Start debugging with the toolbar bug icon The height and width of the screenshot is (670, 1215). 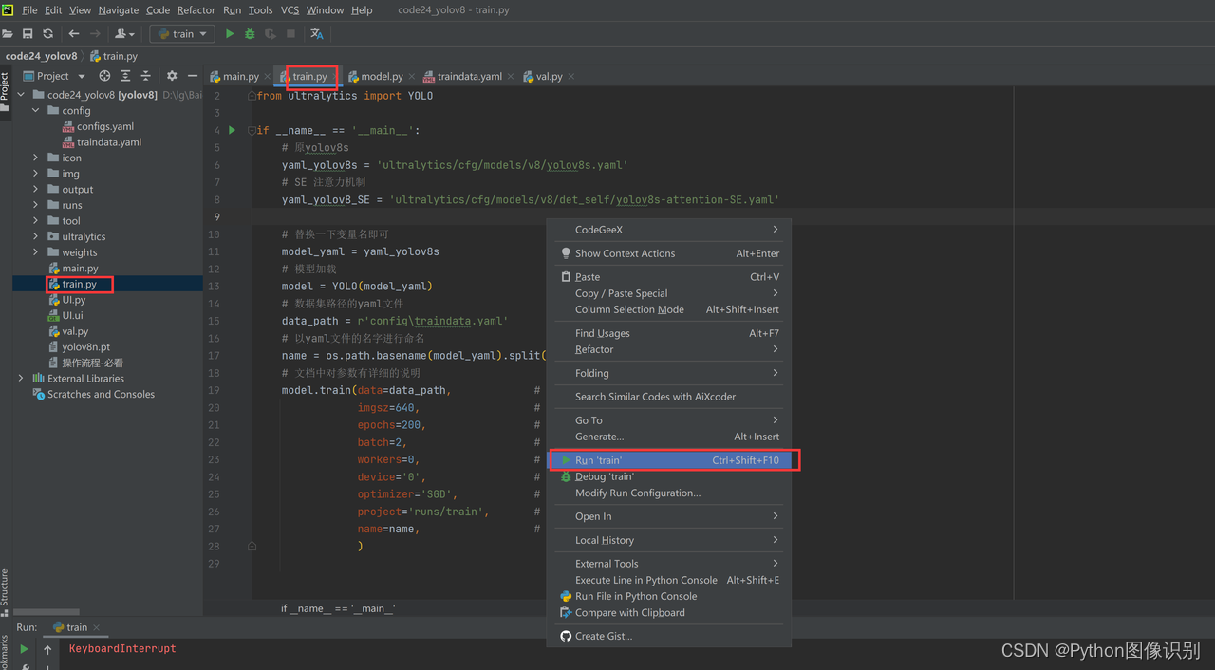tap(250, 33)
